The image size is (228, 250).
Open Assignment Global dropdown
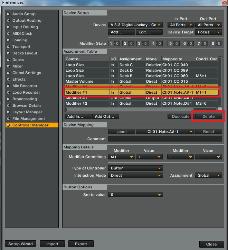(x=208, y=175)
